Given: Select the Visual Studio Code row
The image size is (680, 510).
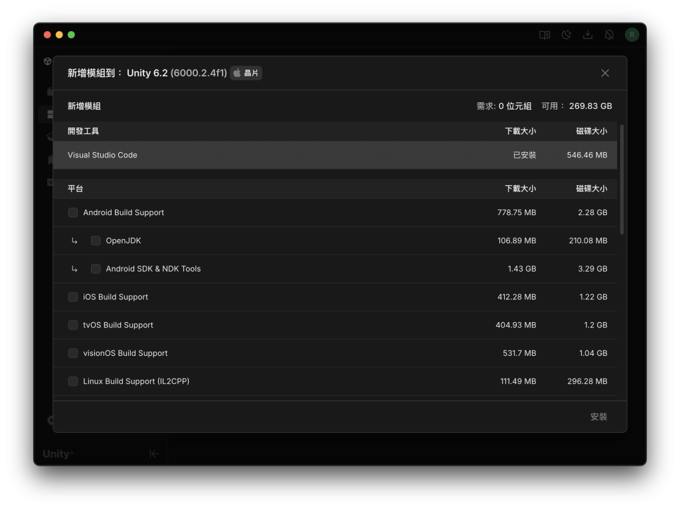Looking at the screenshot, I should coord(335,155).
